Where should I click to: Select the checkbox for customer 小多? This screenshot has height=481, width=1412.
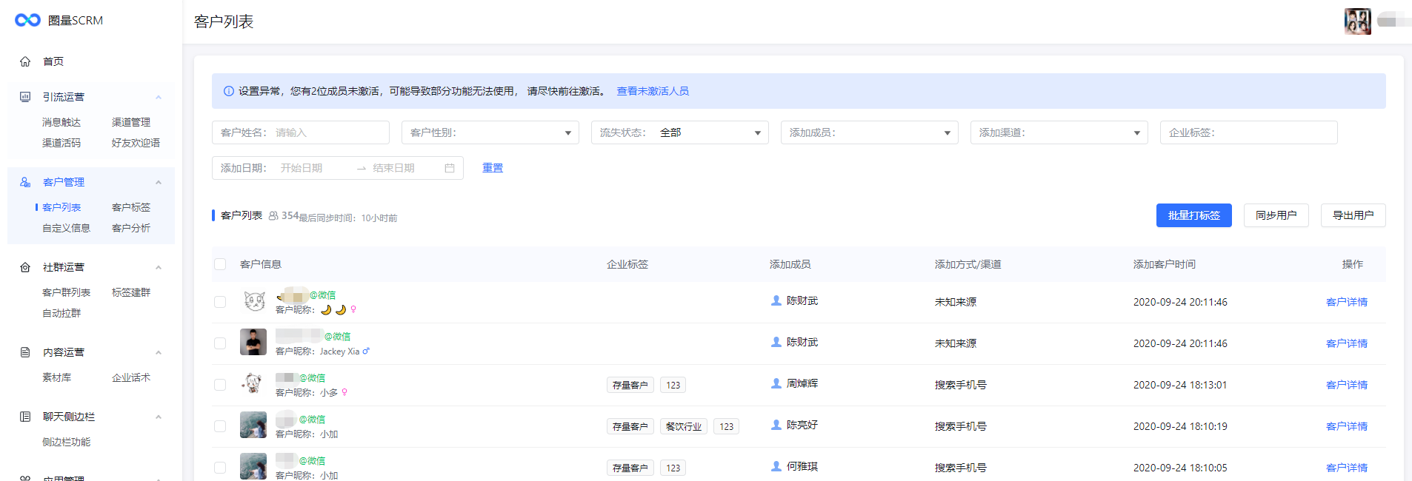click(x=220, y=385)
